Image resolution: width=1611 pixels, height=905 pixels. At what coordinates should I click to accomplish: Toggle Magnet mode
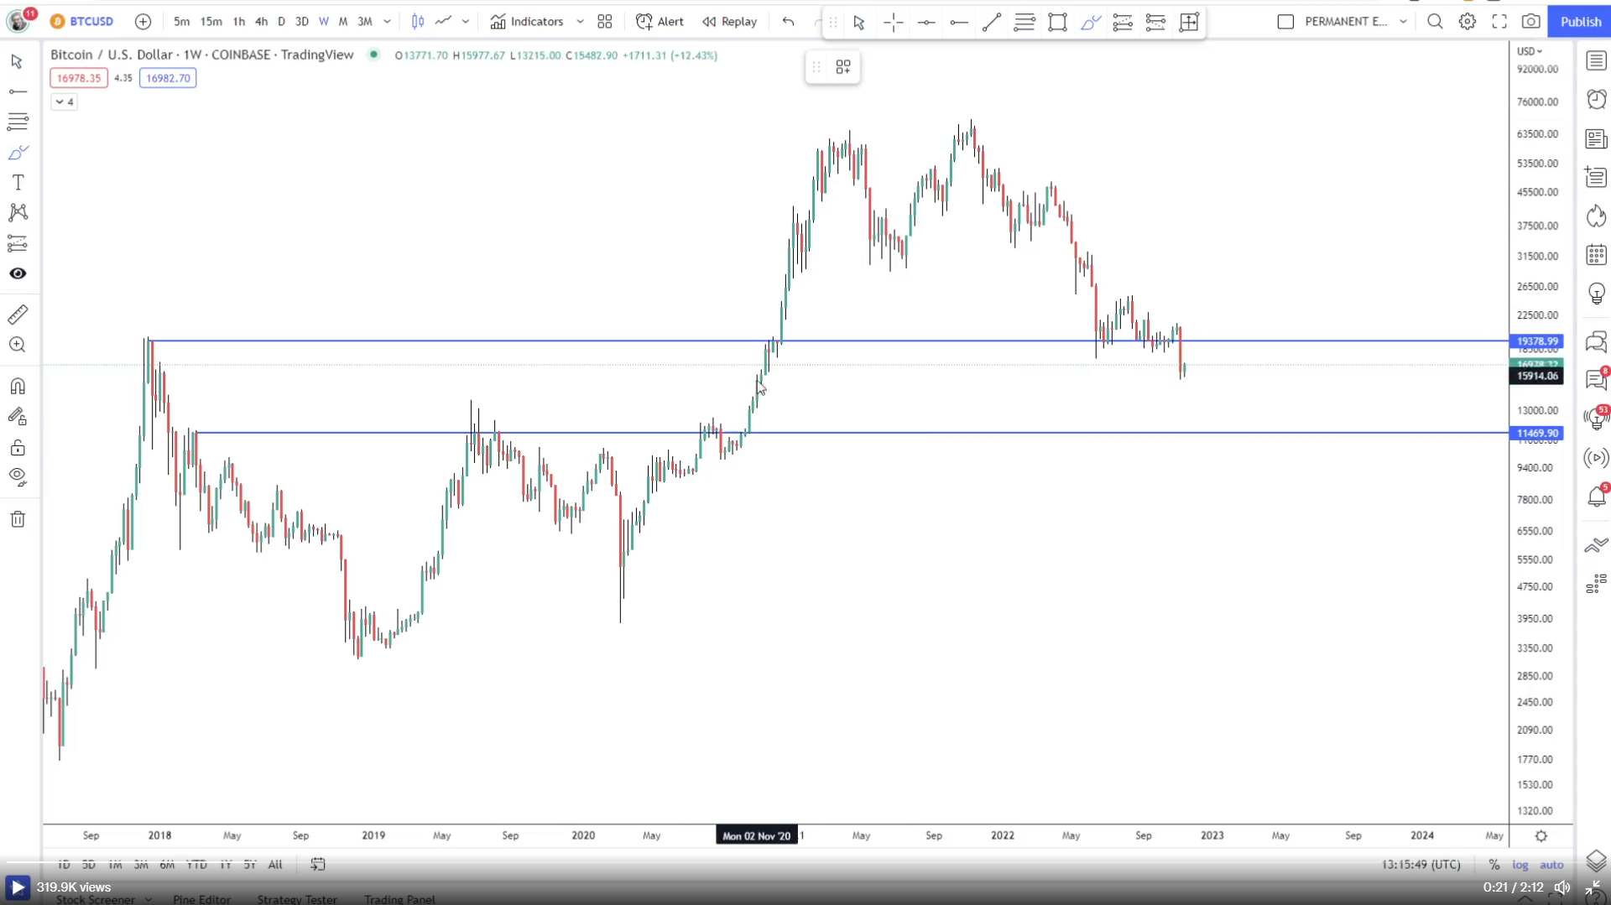click(18, 387)
